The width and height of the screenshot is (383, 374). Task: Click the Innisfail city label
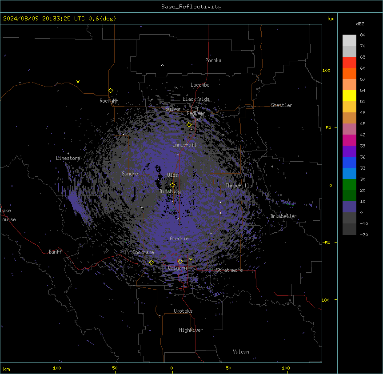coord(184,145)
